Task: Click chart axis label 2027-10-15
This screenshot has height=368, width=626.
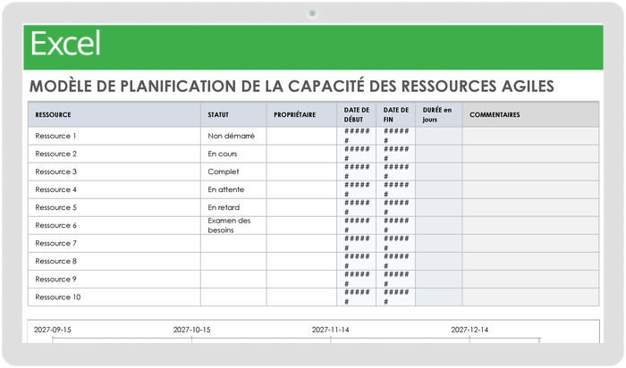Action: [191, 330]
